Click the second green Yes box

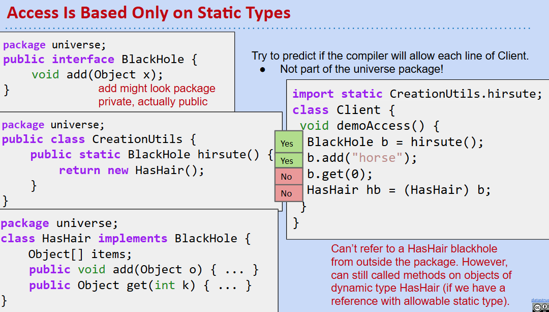pyautogui.click(x=287, y=160)
